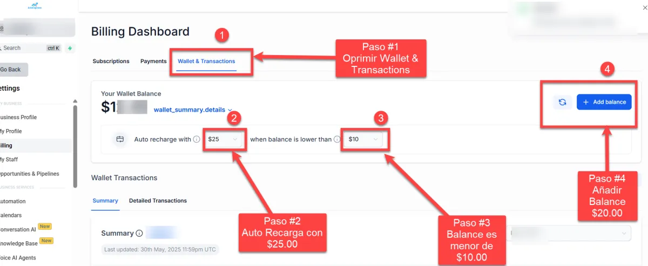Viewport: 648px width, 266px height.
Task: Click the green lightning bolt icon
Action: point(70,48)
